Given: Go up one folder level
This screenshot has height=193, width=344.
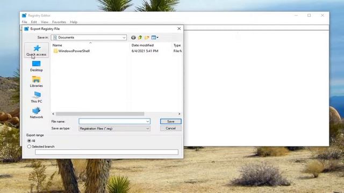Looking at the screenshot, I should 140,38.
